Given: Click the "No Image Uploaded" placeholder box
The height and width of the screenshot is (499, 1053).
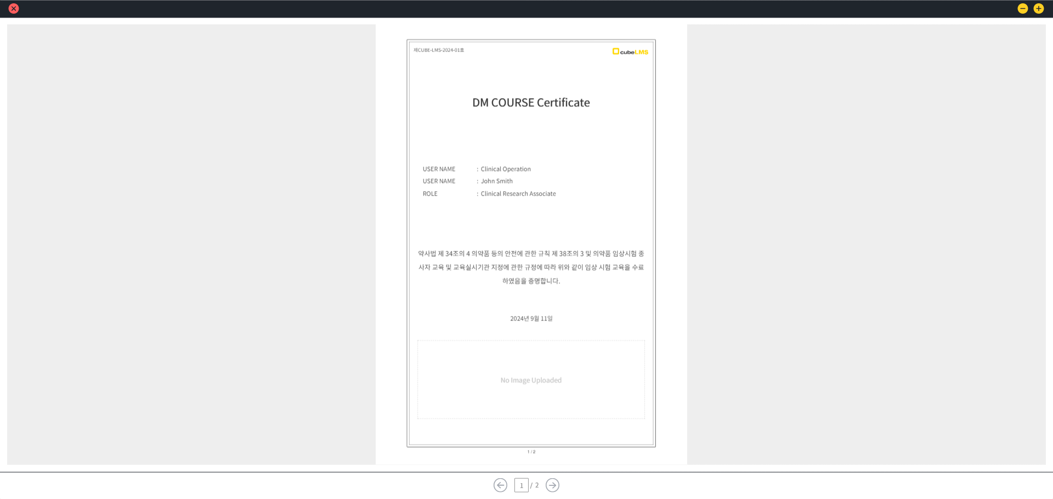Looking at the screenshot, I should [x=531, y=380].
